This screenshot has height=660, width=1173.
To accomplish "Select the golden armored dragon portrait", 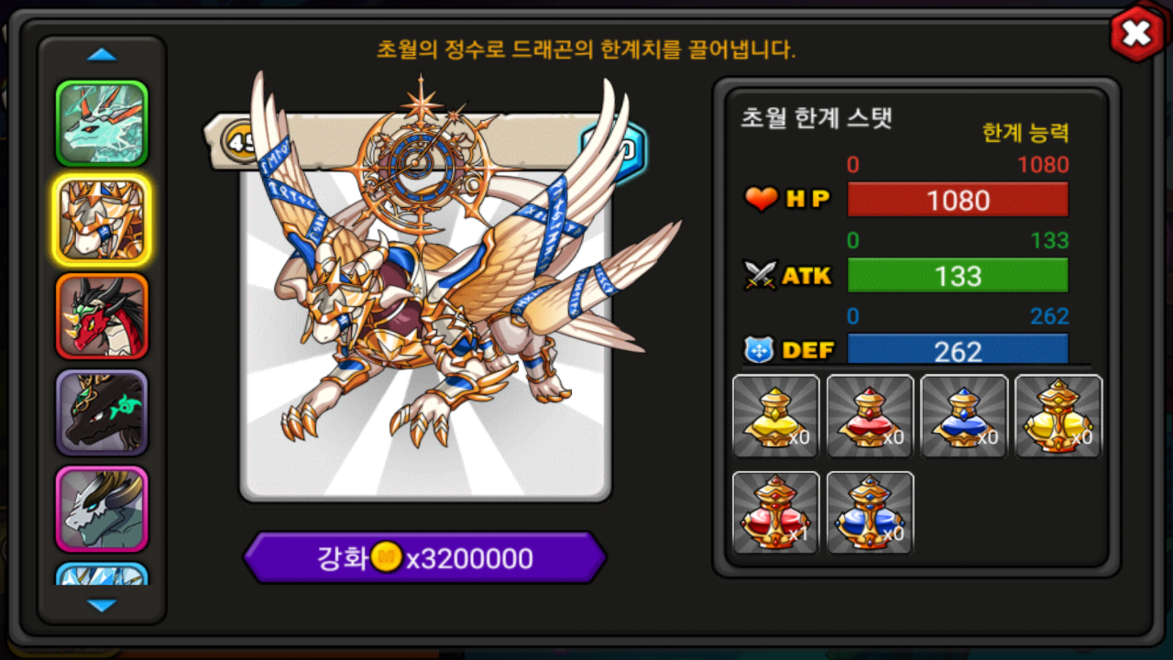I will tap(102, 220).
